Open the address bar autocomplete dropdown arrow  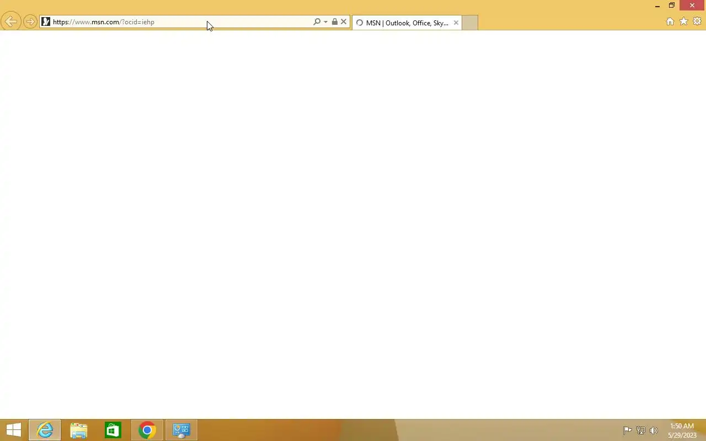pyautogui.click(x=325, y=22)
